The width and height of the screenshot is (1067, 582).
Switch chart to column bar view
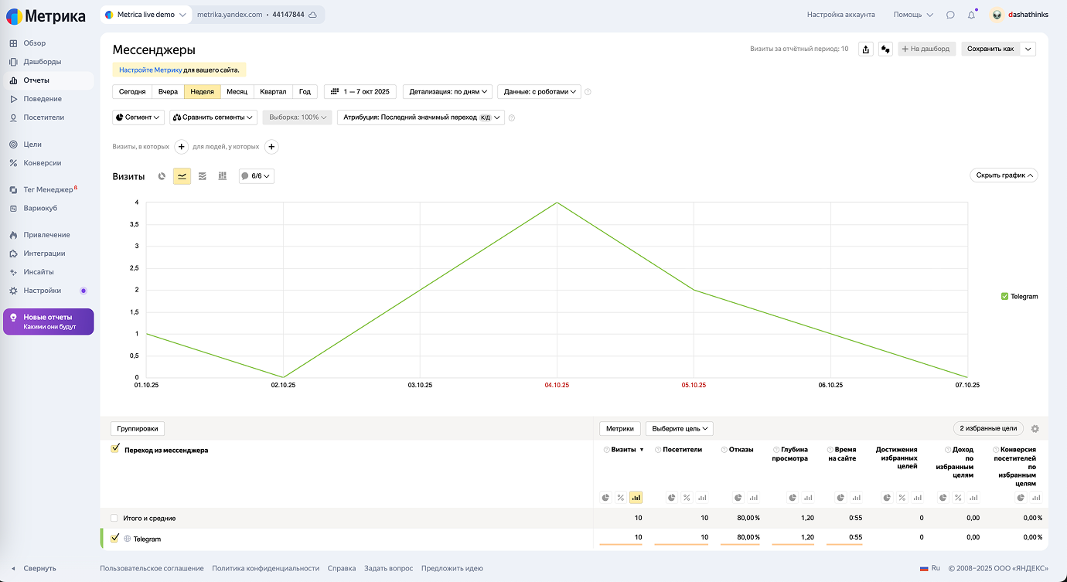click(223, 176)
